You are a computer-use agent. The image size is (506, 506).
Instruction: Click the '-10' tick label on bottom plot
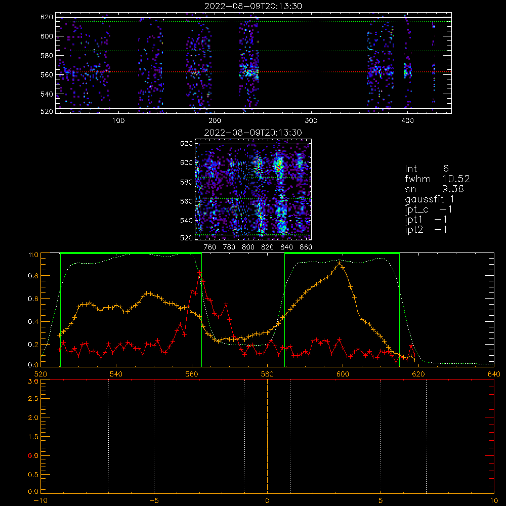pos(40,501)
